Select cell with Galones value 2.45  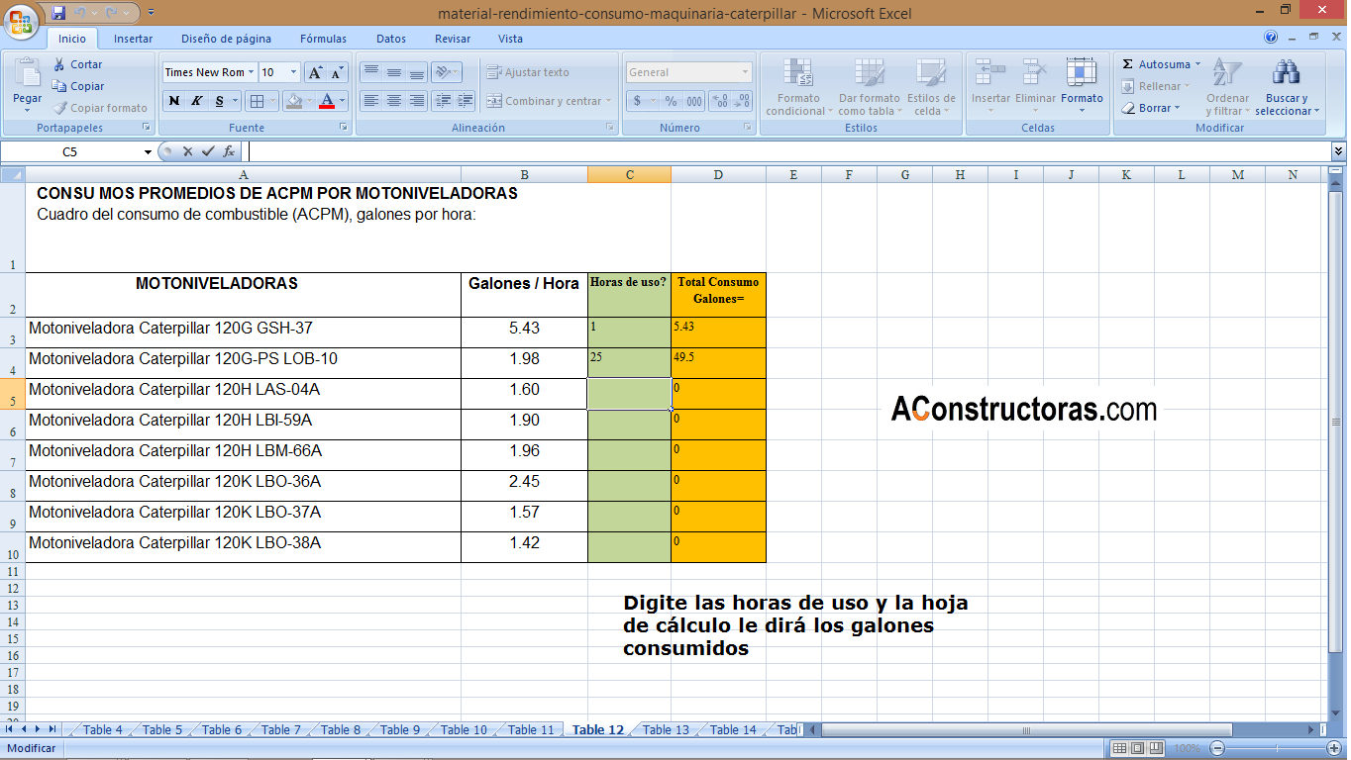(x=524, y=486)
